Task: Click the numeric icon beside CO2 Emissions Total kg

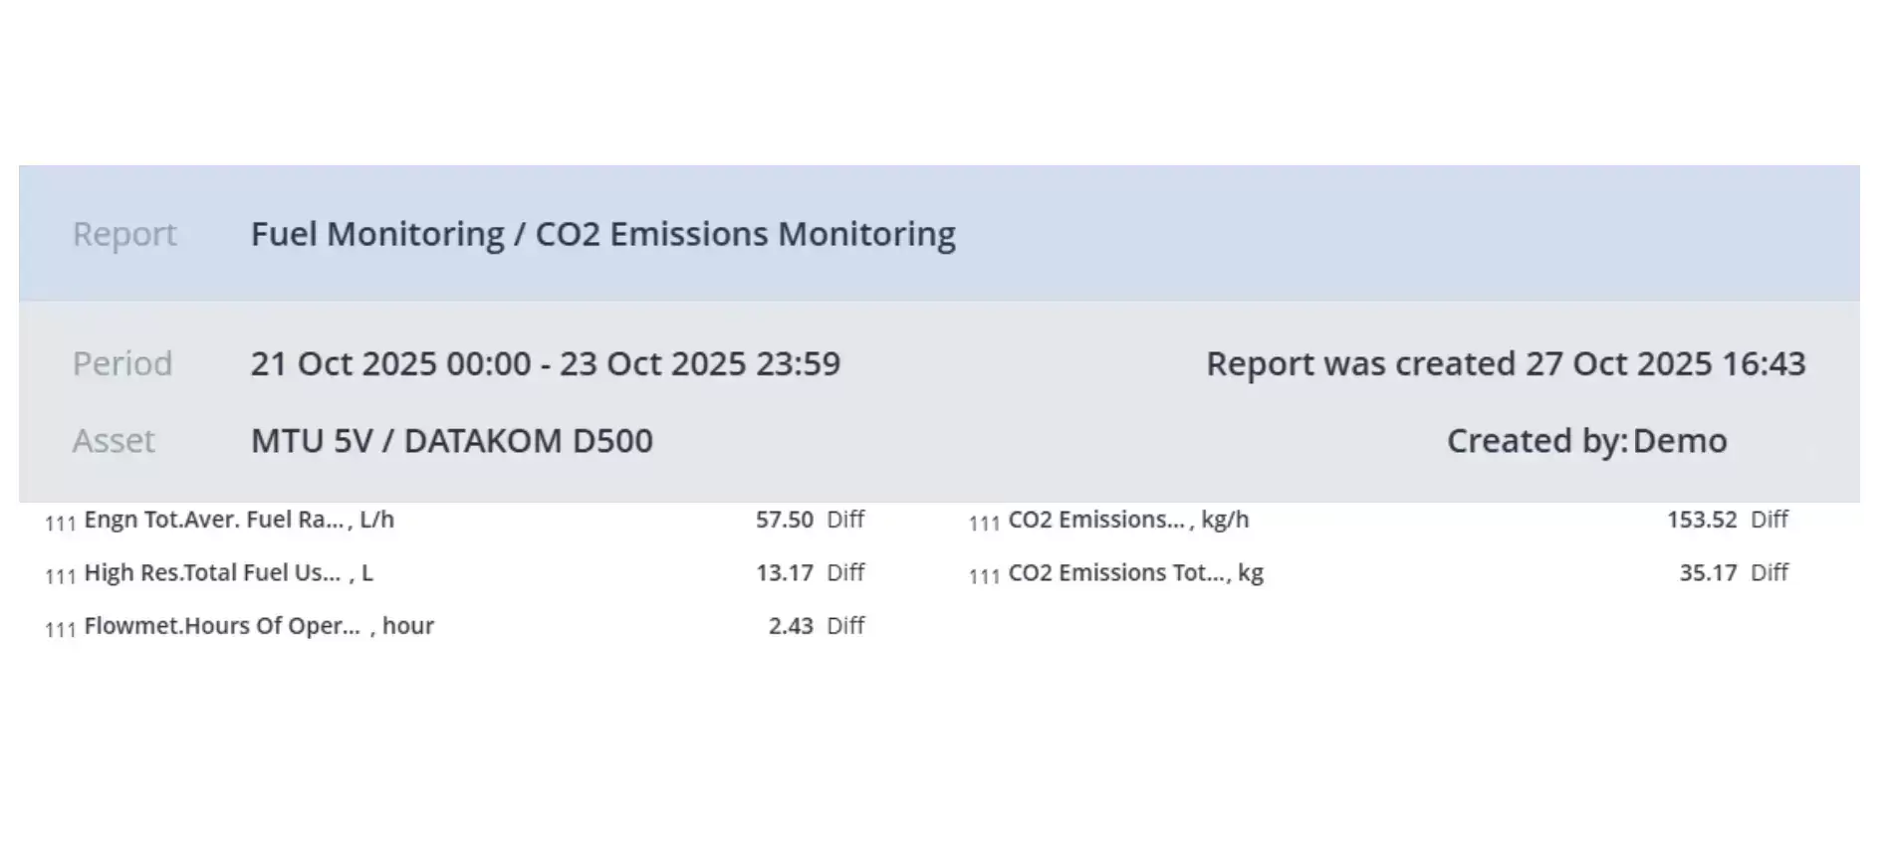Action: 984,575
